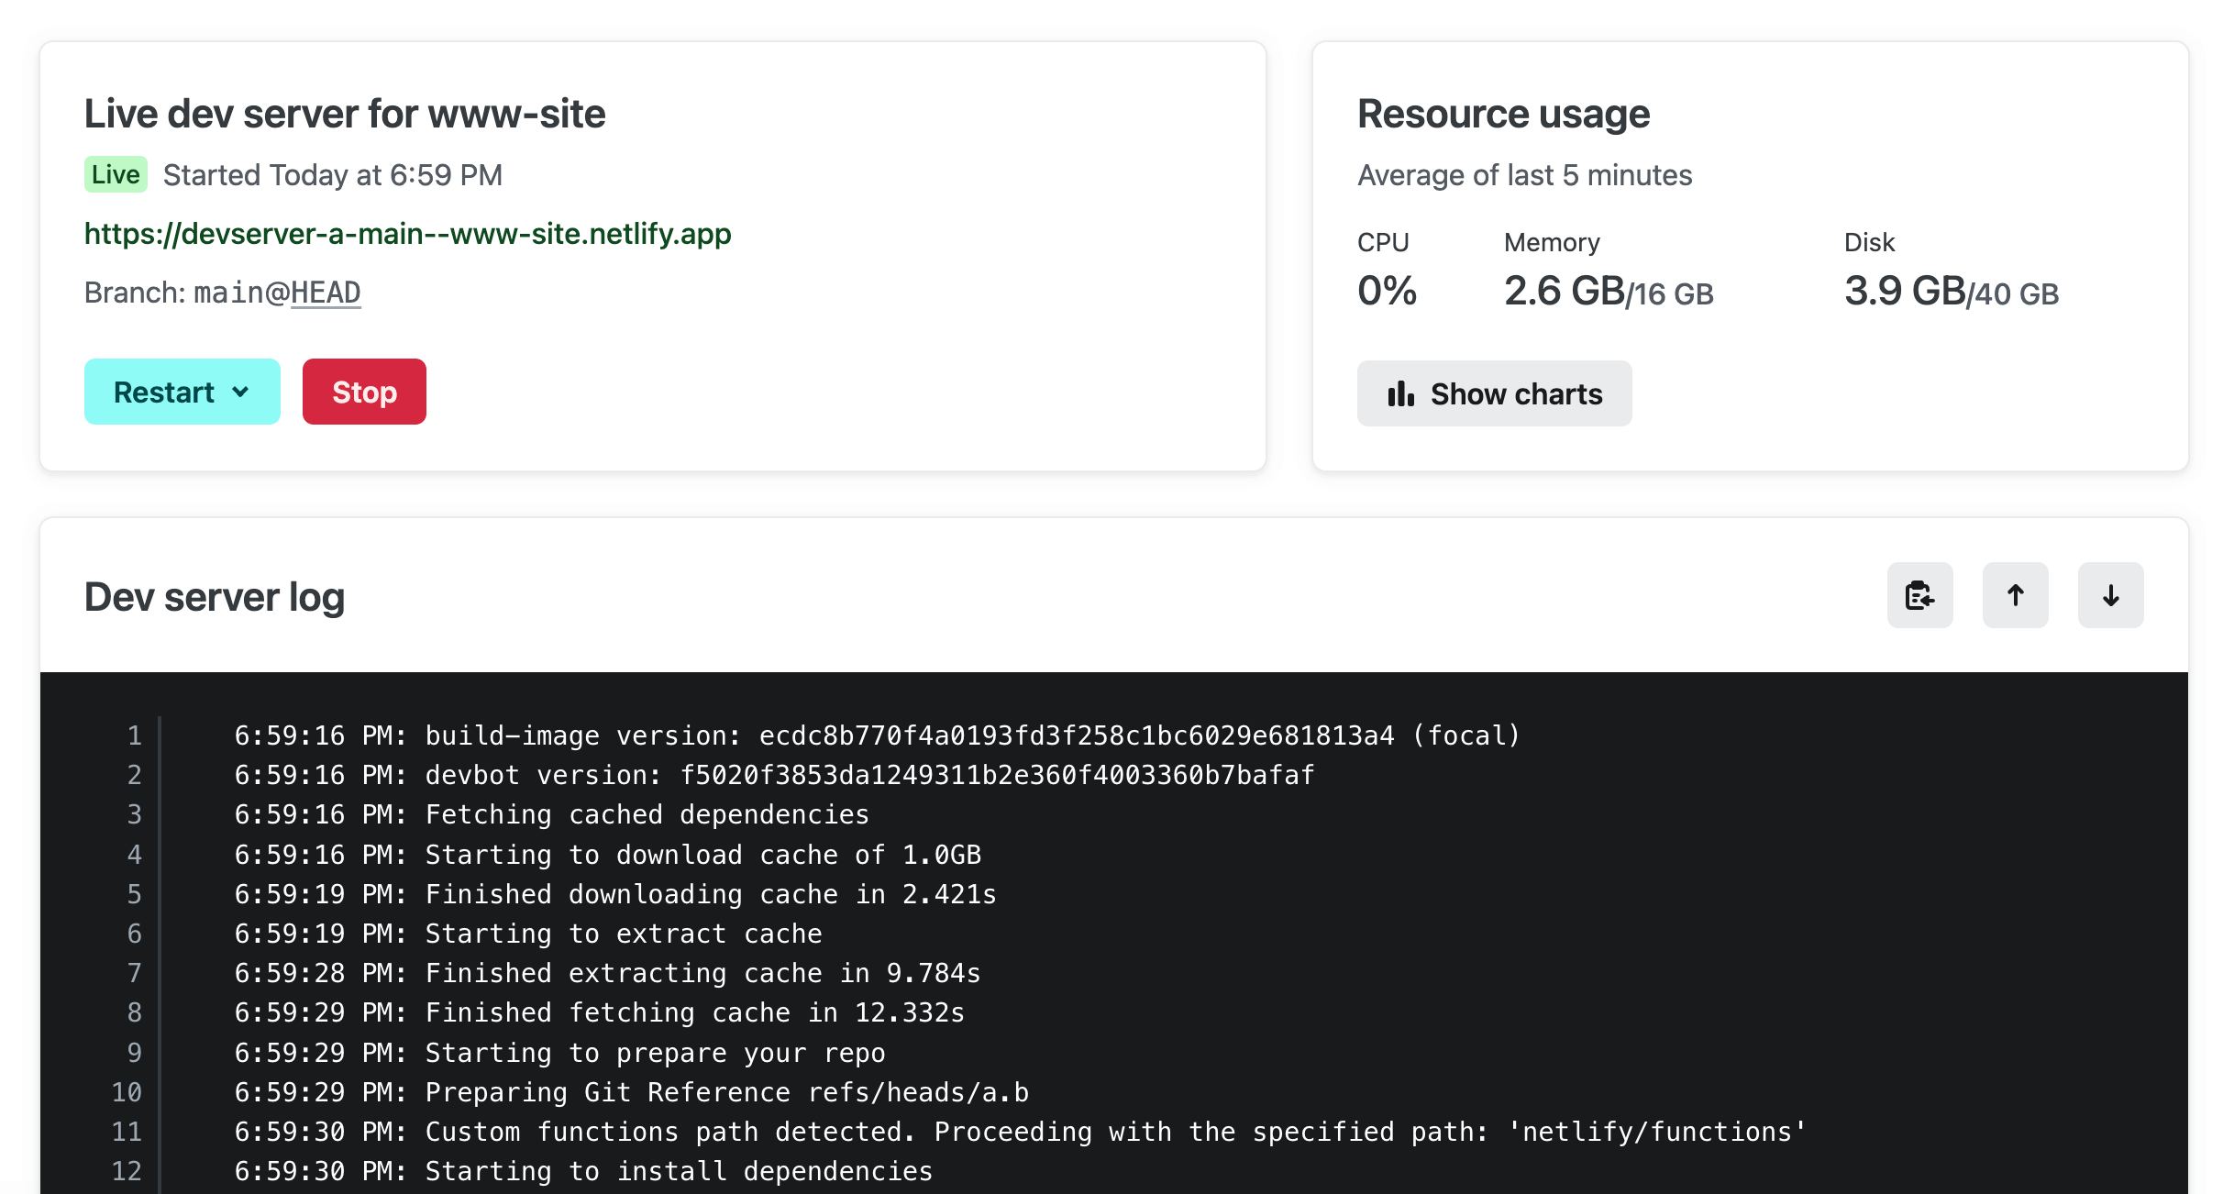Viewport: 2223px width, 1194px height.
Task: Open the HEAD commit link
Action: click(326, 293)
